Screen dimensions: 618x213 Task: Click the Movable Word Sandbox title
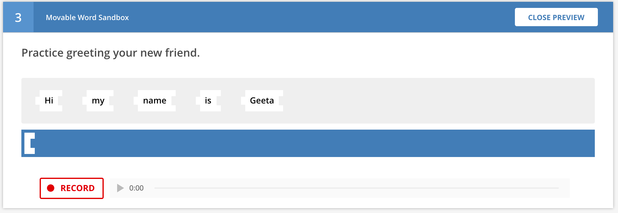click(87, 18)
